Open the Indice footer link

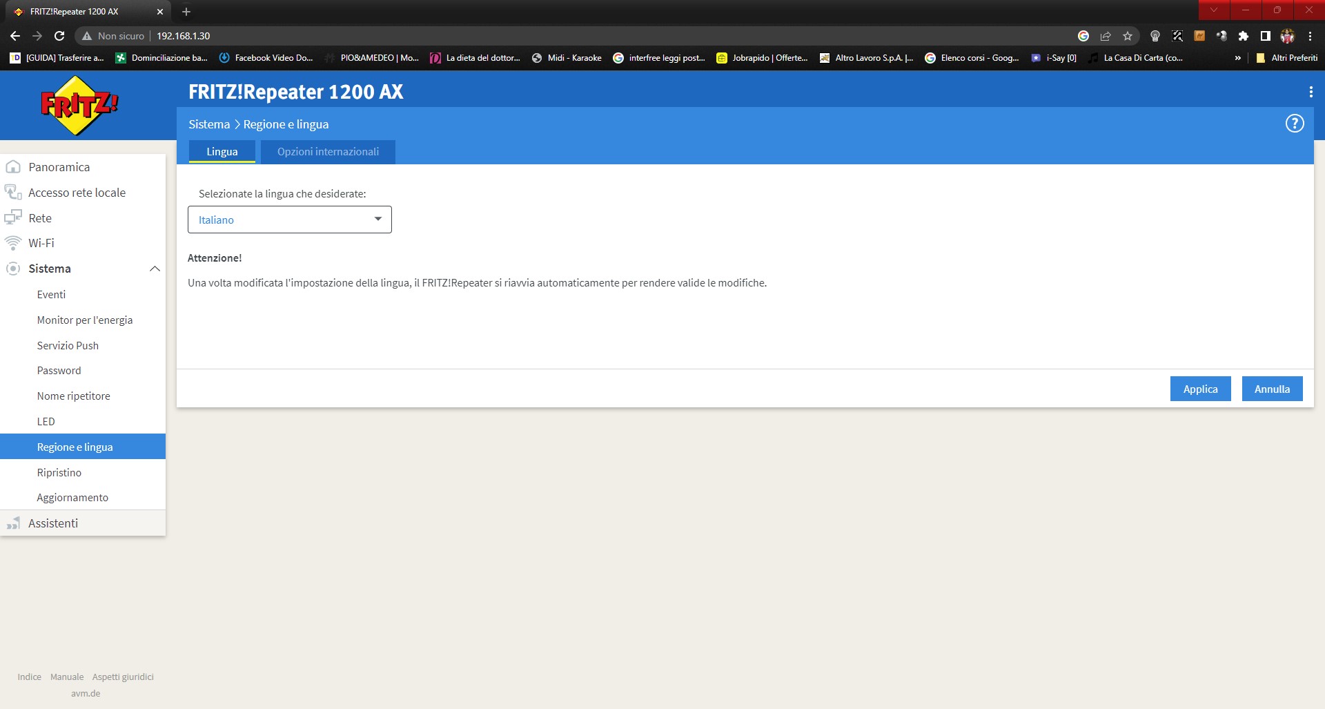point(30,677)
